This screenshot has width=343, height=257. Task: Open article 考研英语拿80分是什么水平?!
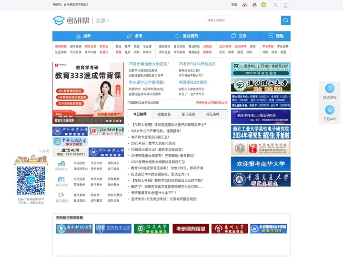click(153, 193)
